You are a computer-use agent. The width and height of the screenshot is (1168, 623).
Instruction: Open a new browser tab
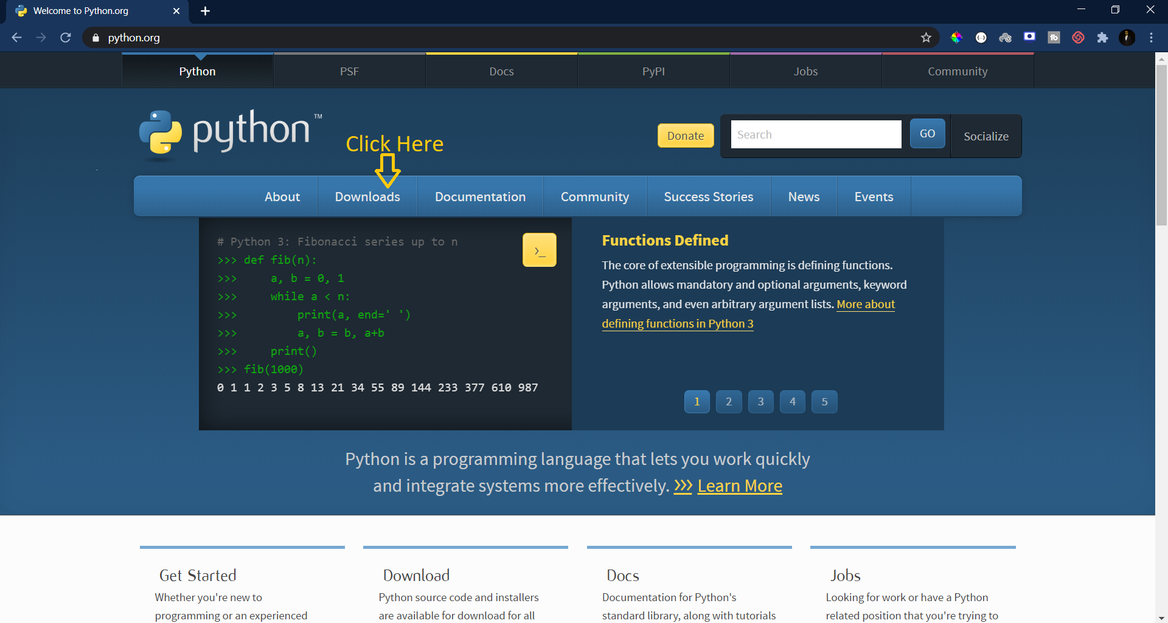[205, 11]
